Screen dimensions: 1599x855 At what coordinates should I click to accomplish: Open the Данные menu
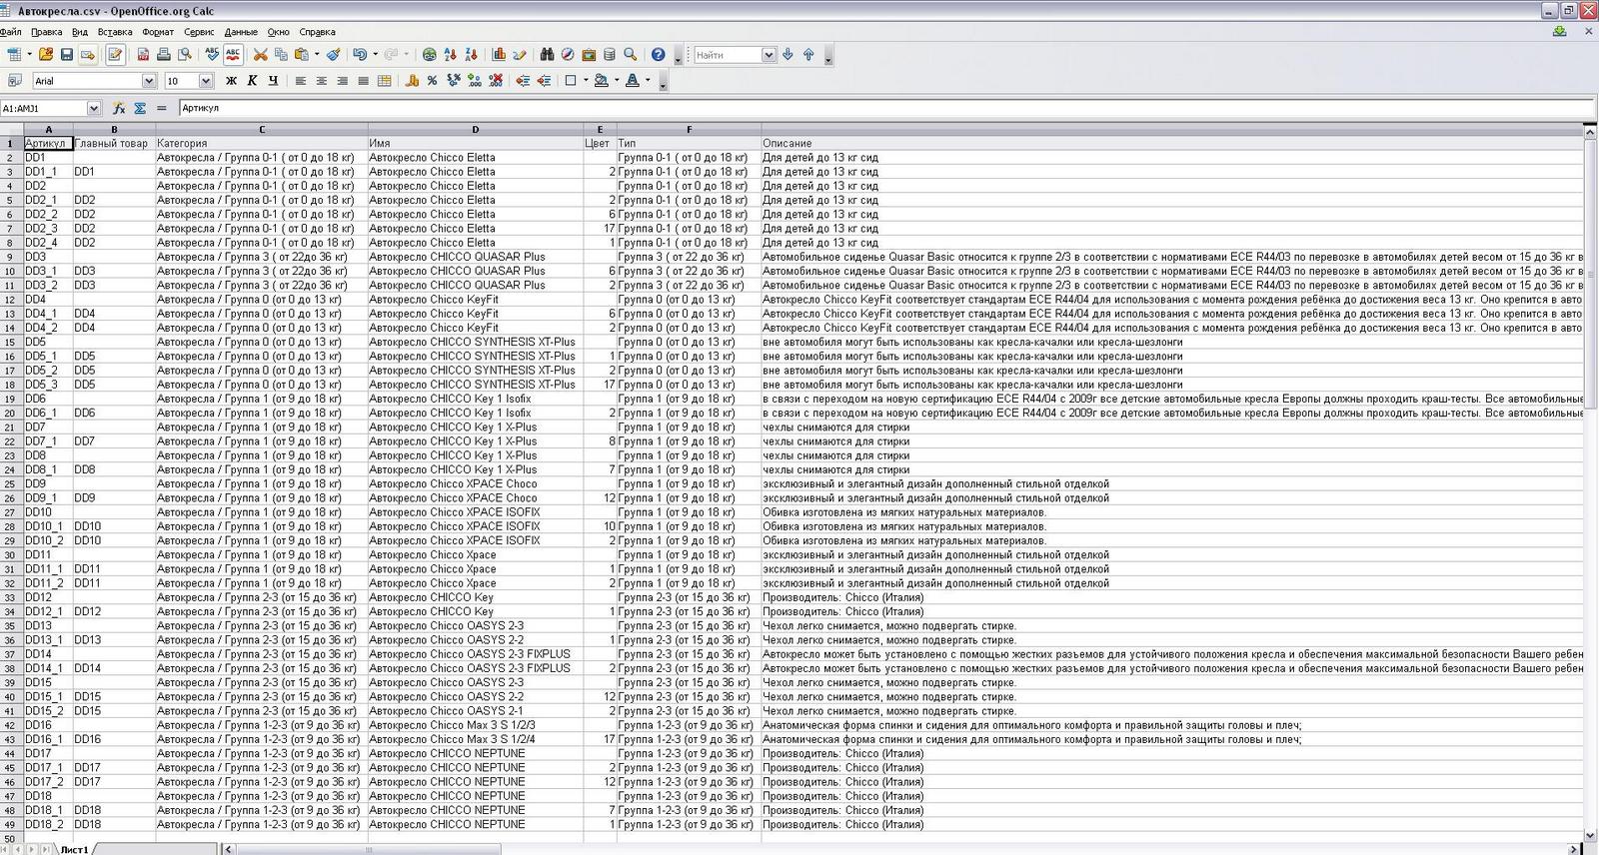tap(241, 32)
